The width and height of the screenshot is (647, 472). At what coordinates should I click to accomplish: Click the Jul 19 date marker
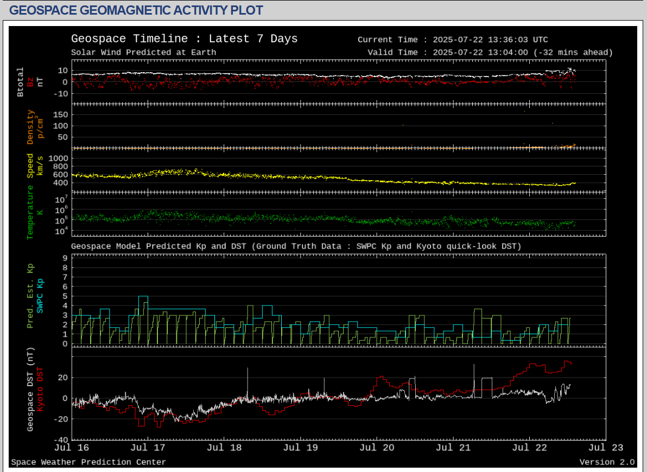(x=301, y=448)
